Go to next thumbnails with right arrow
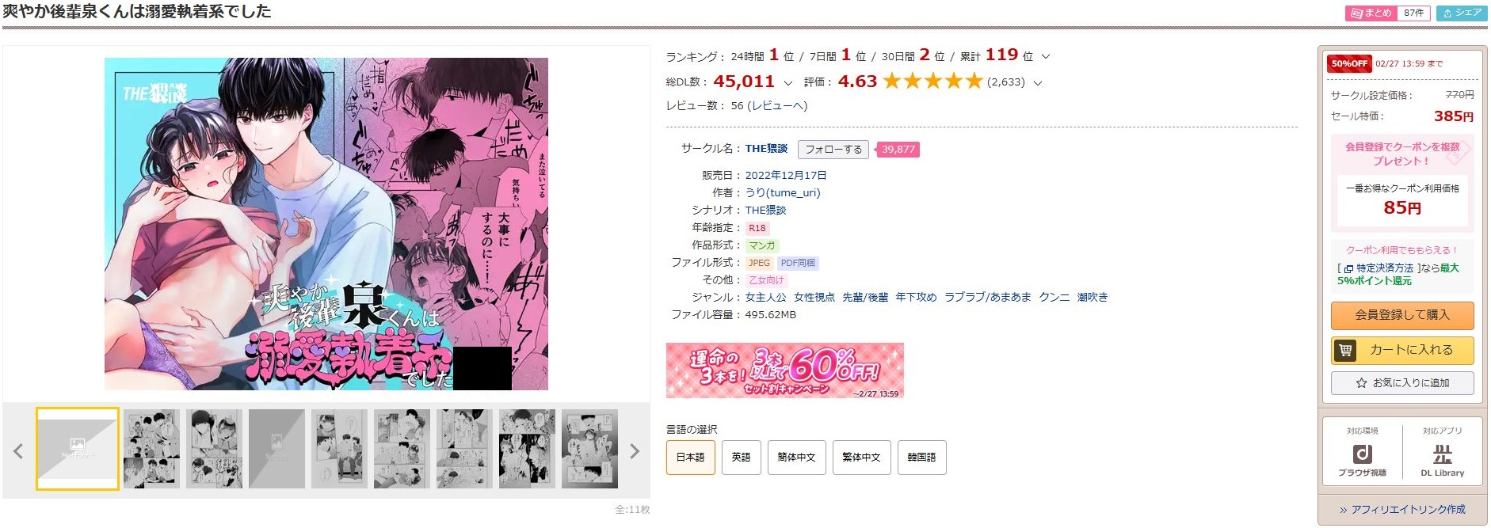1491x528 pixels. (634, 451)
